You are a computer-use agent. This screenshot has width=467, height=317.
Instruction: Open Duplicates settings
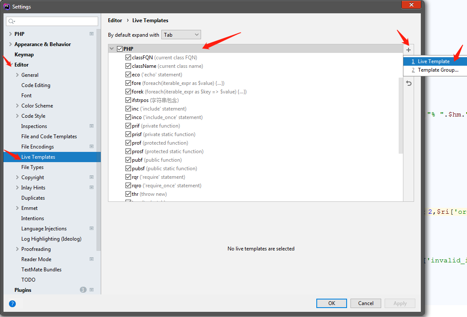click(x=33, y=198)
